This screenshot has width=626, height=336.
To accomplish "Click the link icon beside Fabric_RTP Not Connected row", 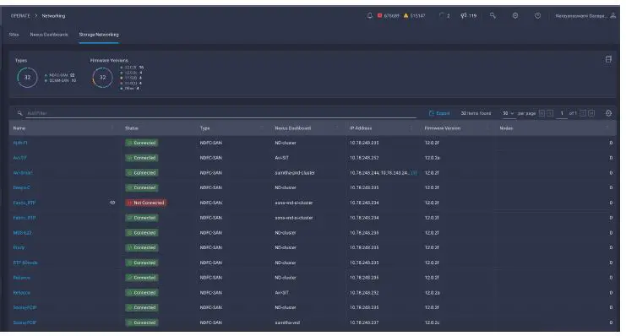I will point(112,203).
